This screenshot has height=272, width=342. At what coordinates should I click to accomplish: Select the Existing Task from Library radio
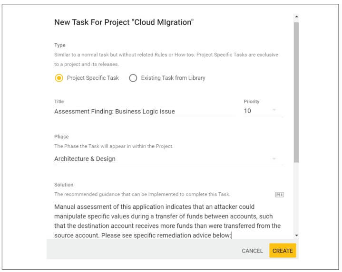coord(133,78)
